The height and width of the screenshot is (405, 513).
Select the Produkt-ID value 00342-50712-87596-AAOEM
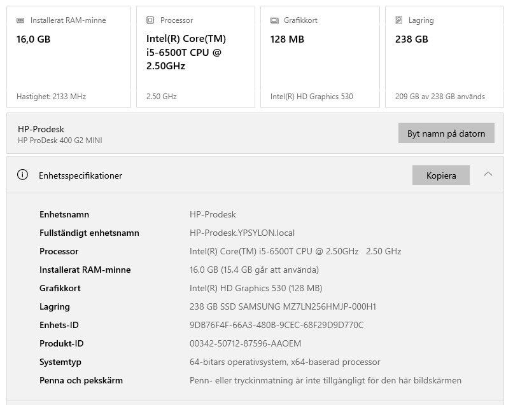246,343
